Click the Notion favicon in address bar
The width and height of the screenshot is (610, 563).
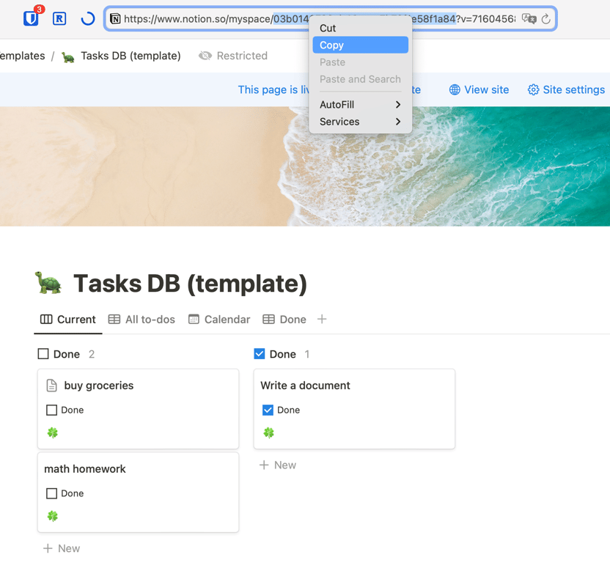[x=115, y=18]
